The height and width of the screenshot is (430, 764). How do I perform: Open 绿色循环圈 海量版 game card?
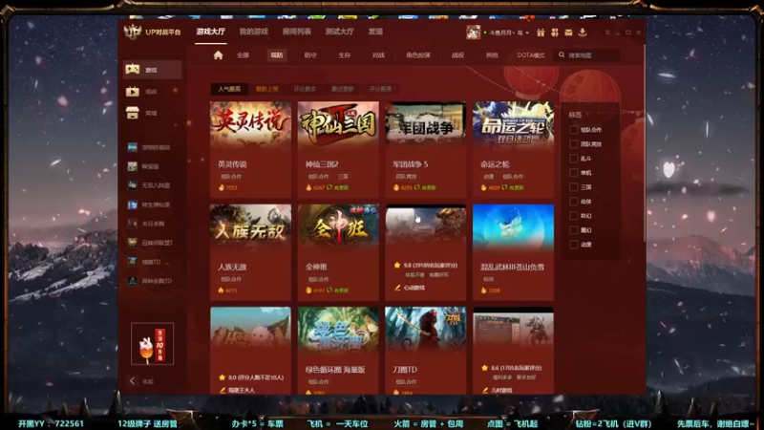(338, 351)
